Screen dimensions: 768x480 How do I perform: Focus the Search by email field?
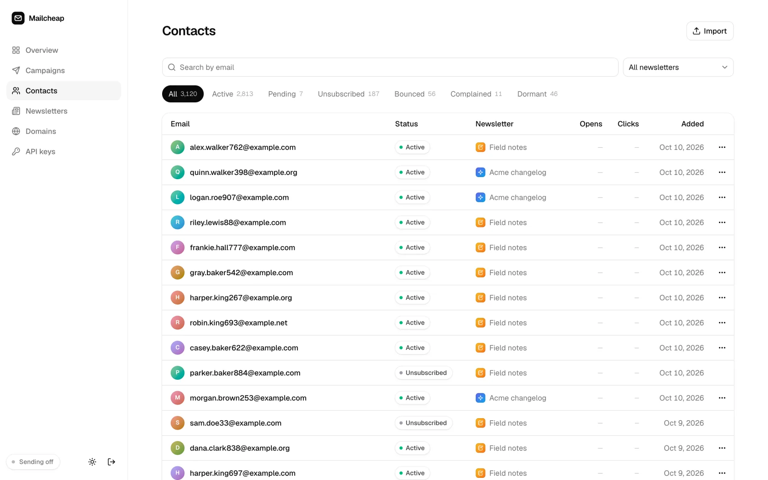point(390,67)
